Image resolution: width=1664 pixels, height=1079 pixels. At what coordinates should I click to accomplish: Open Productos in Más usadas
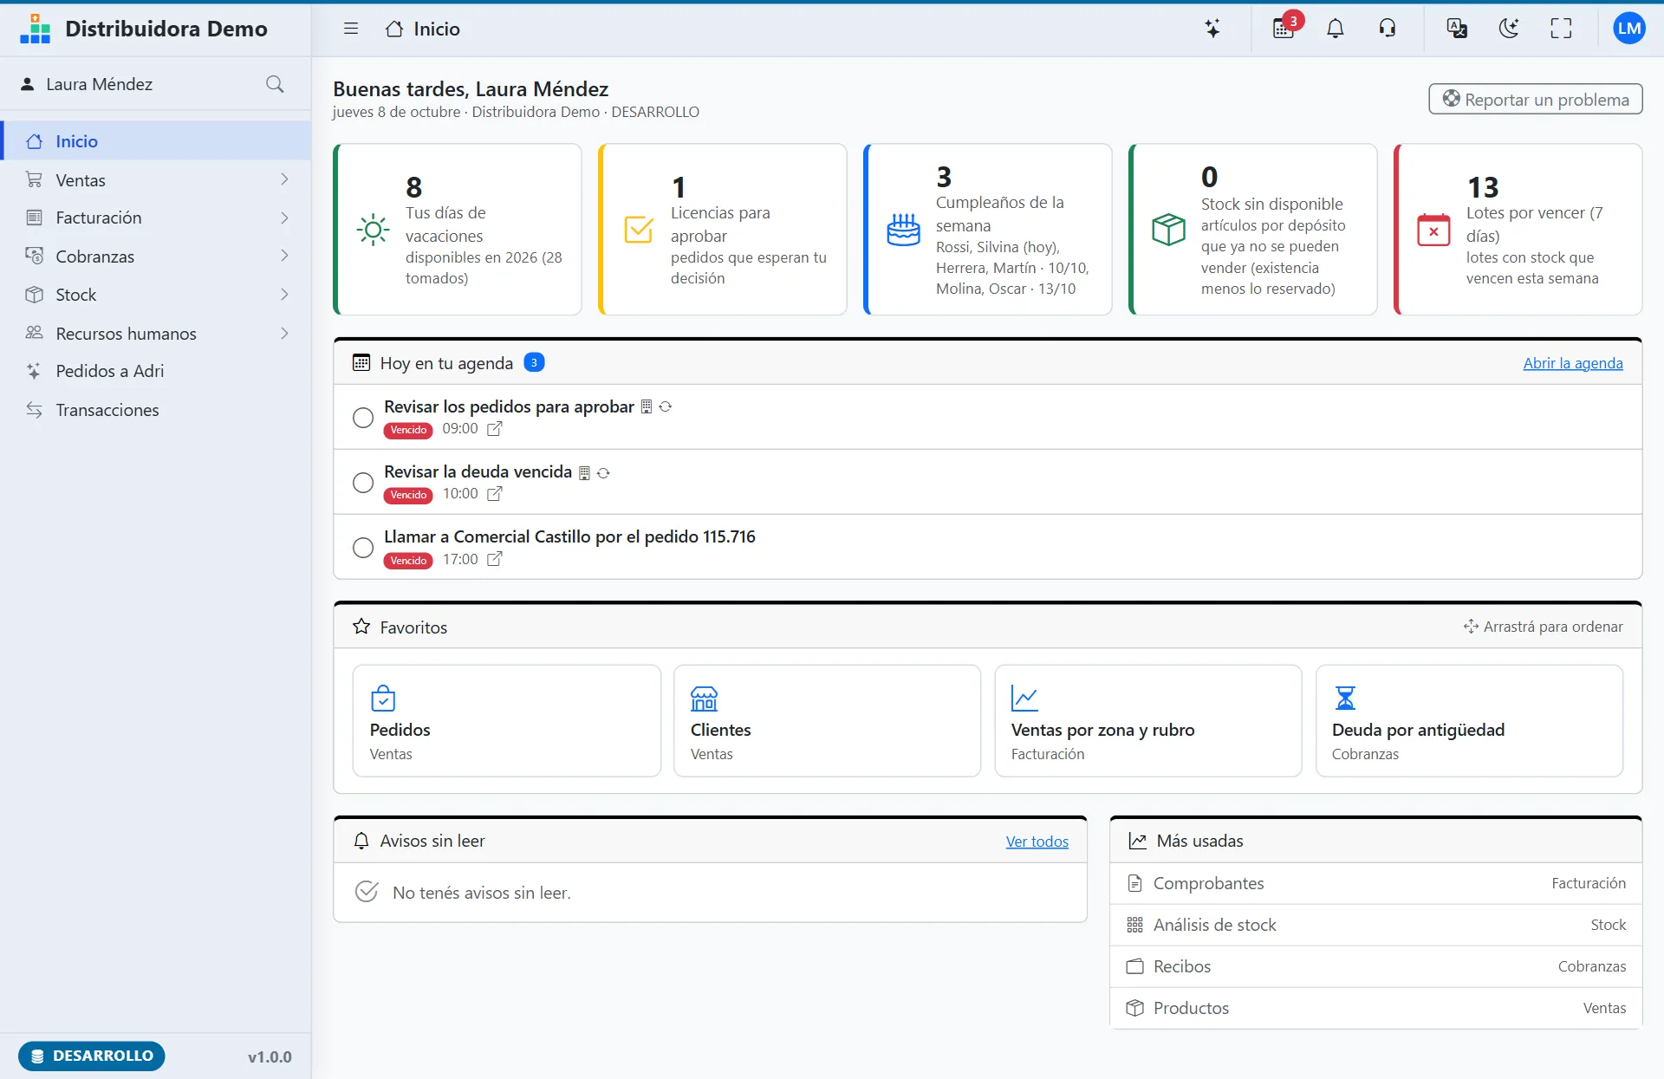(x=1375, y=1008)
